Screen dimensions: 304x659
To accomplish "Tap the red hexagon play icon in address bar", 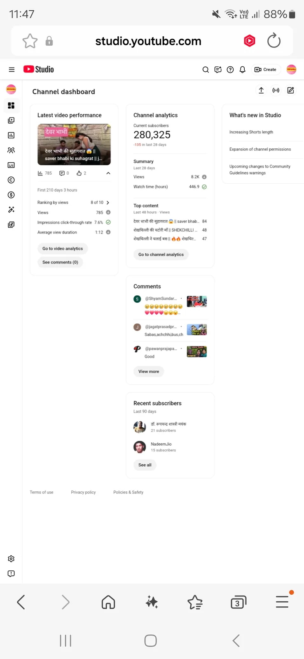I will click(x=250, y=41).
